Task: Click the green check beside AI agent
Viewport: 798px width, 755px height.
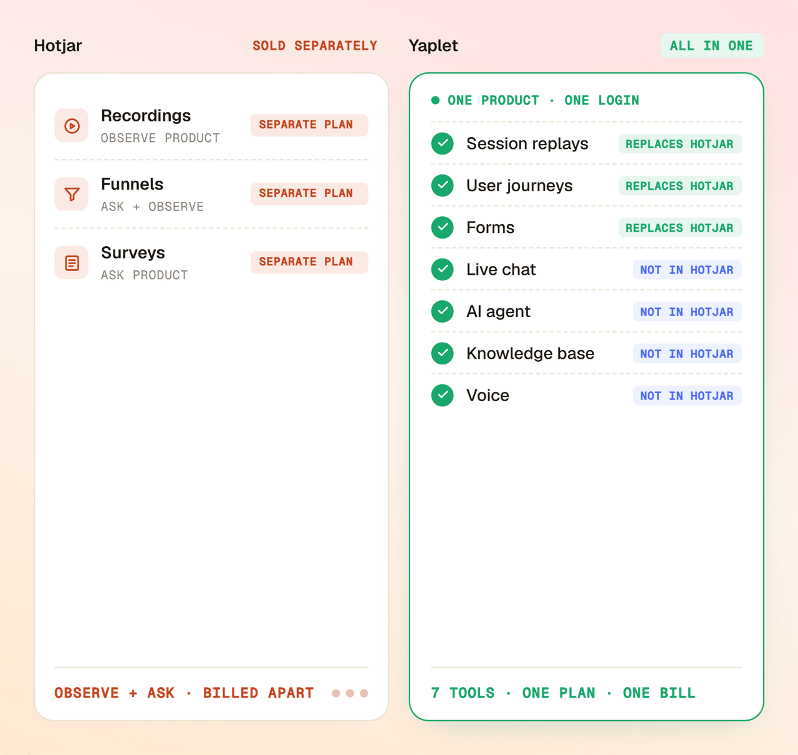Action: coord(443,311)
